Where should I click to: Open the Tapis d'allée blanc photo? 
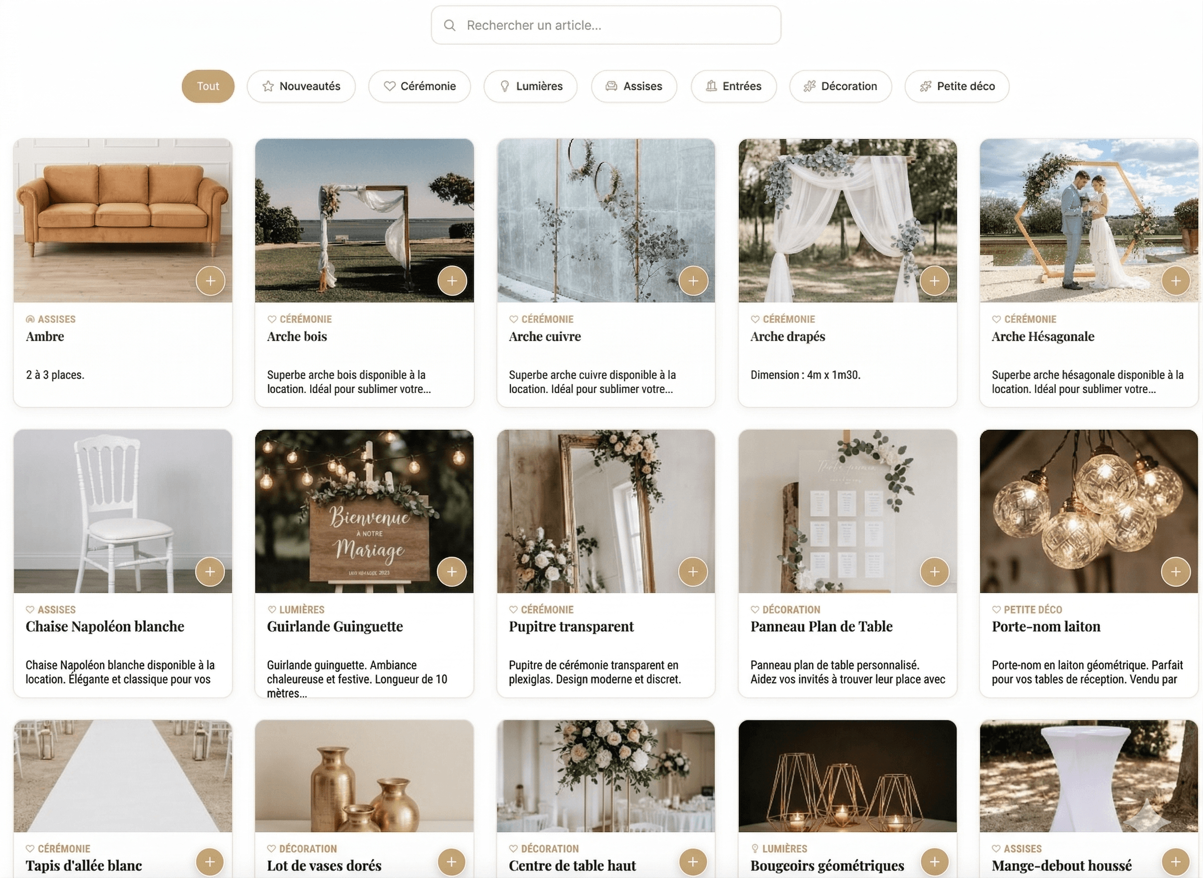123,776
